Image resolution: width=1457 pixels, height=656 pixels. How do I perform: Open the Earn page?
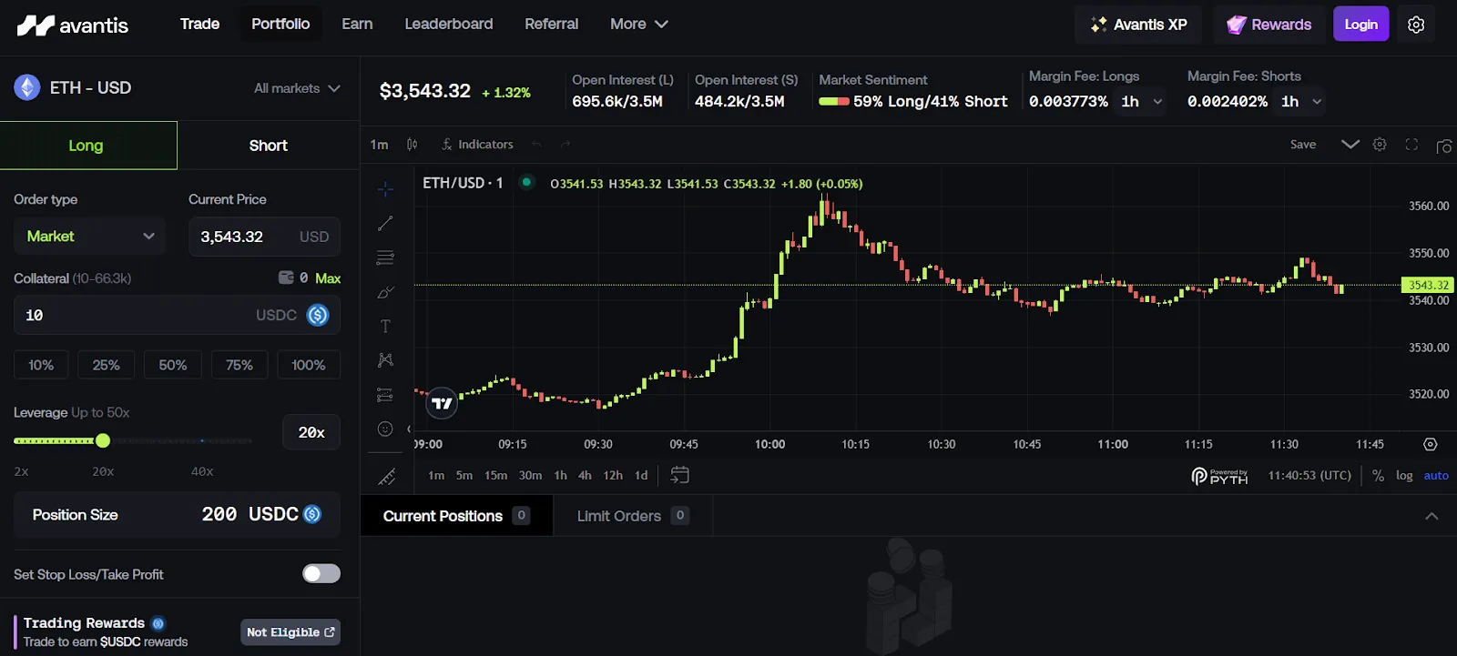click(357, 25)
